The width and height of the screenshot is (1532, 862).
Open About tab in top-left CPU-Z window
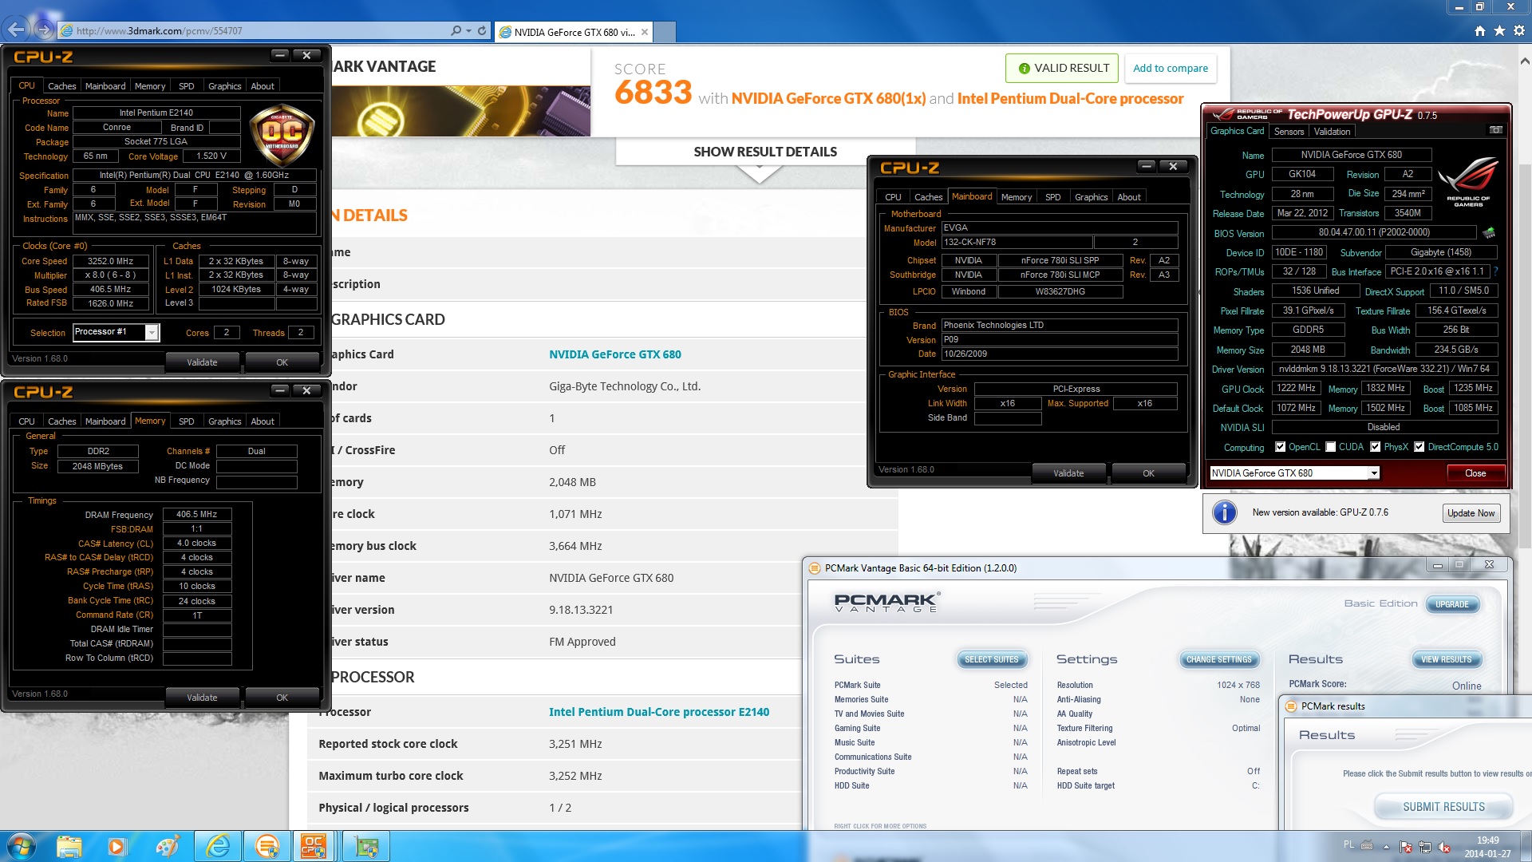pos(262,86)
